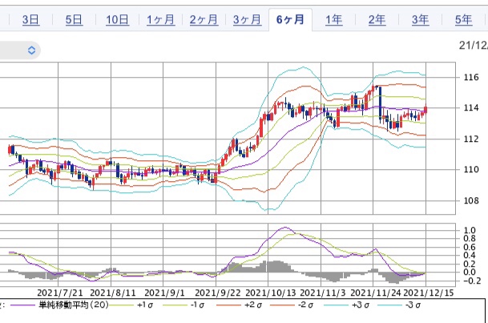Click the -2σ legend label
The image size is (488, 323).
pos(306,305)
